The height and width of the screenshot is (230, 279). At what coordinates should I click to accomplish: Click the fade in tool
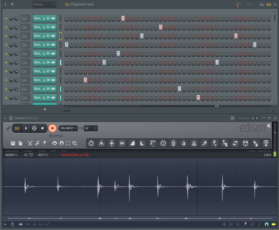132,143
